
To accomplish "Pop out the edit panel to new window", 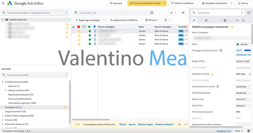I will pyautogui.click(x=249, y=13).
